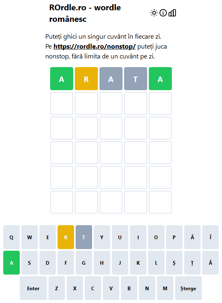Select the green A key

12,263
